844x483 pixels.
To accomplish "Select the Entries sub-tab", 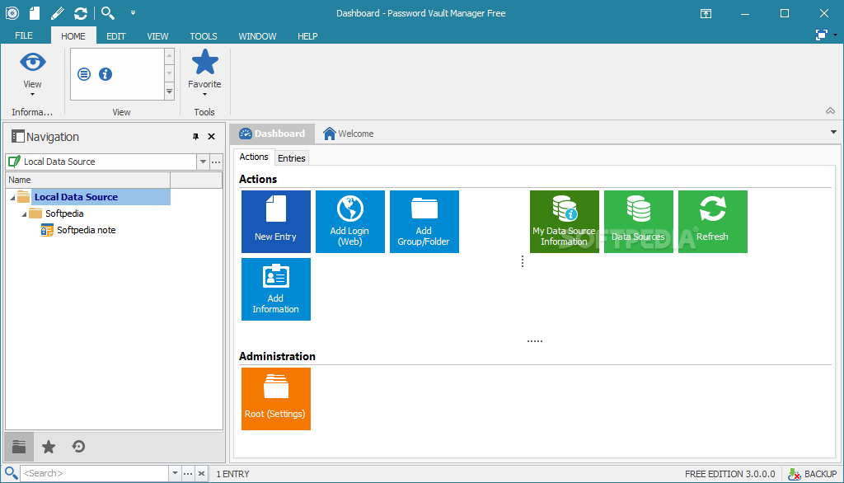I will pos(292,157).
